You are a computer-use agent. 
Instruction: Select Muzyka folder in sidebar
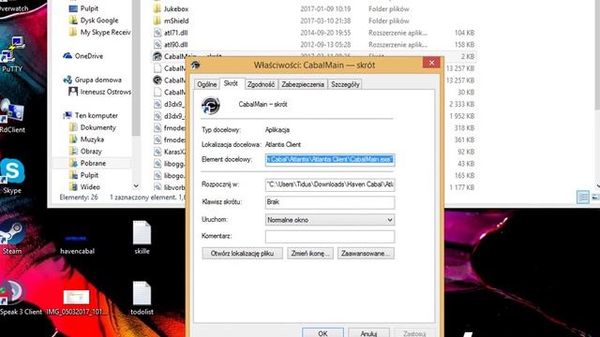click(x=86, y=139)
